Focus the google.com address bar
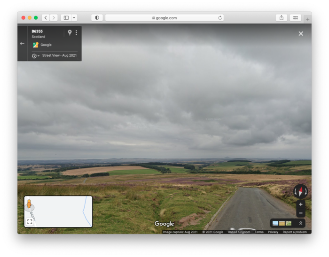329x257 pixels. click(x=164, y=18)
